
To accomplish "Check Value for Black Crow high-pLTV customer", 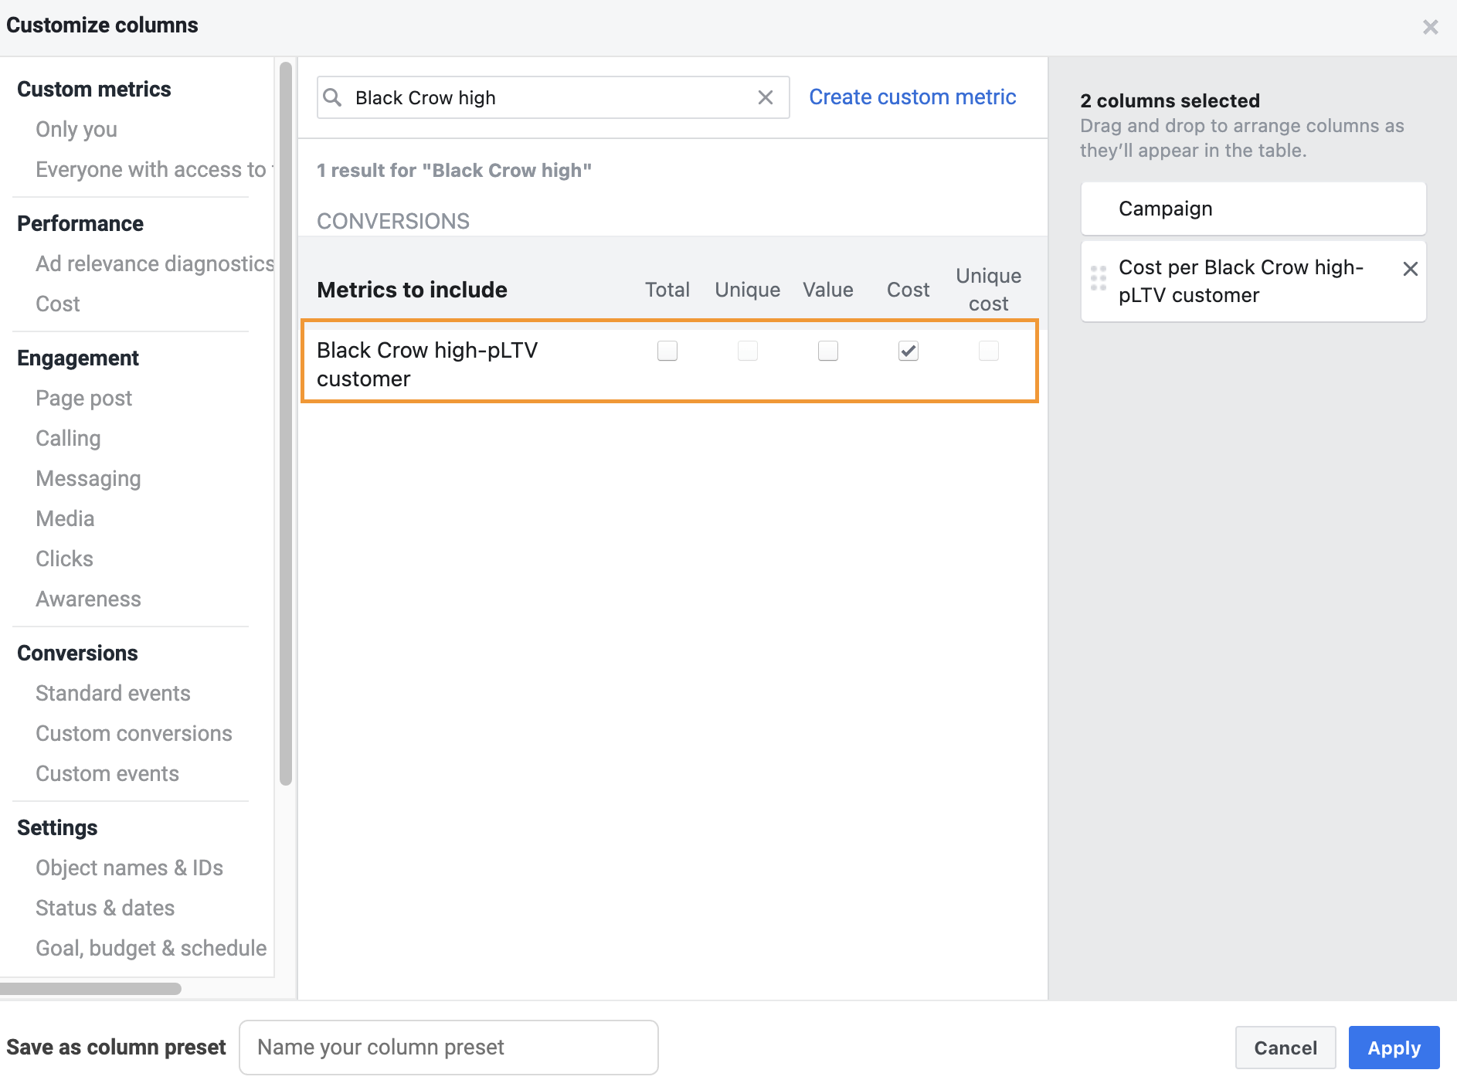I will 828,351.
